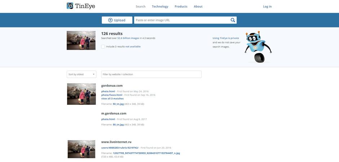339x162 pixels.
Task: Open the Using TinEye is private link
Action: [225, 38]
